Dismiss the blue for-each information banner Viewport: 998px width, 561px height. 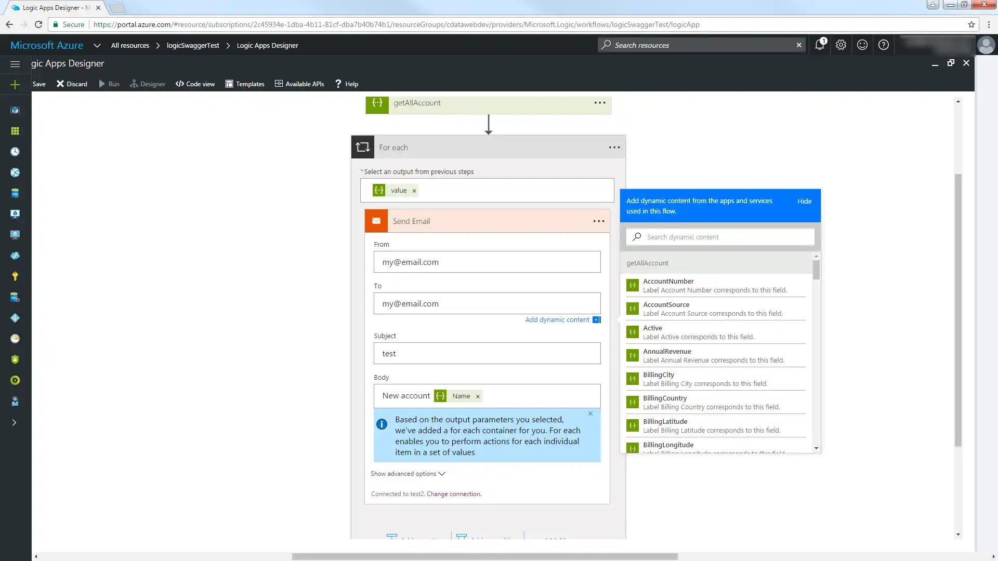pyautogui.click(x=590, y=413)
